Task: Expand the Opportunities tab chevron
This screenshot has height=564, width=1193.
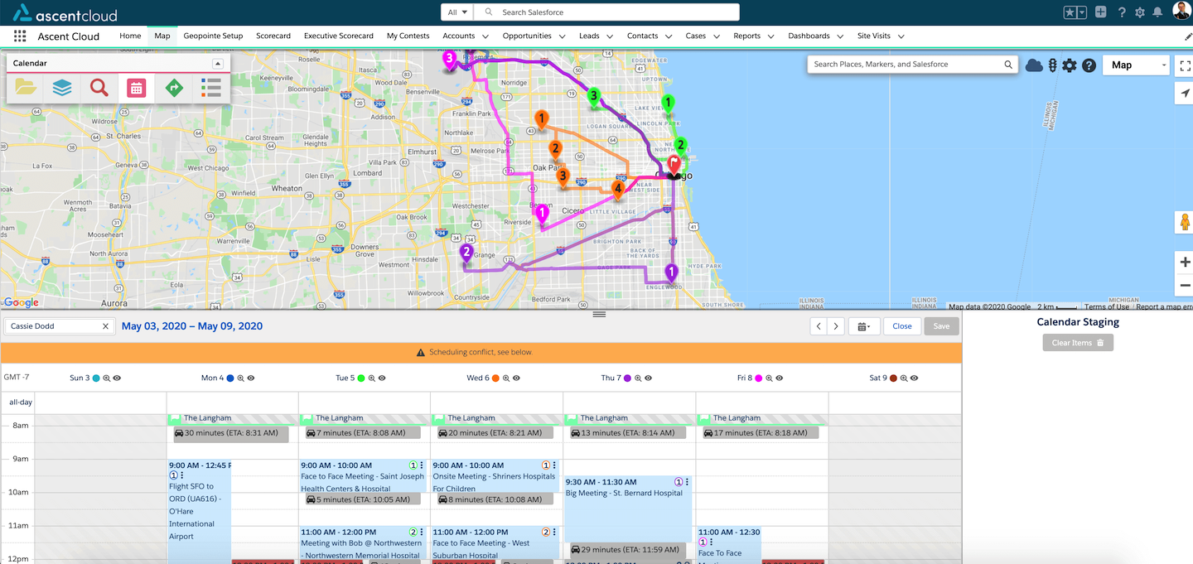Action: [x=562, y=36]
